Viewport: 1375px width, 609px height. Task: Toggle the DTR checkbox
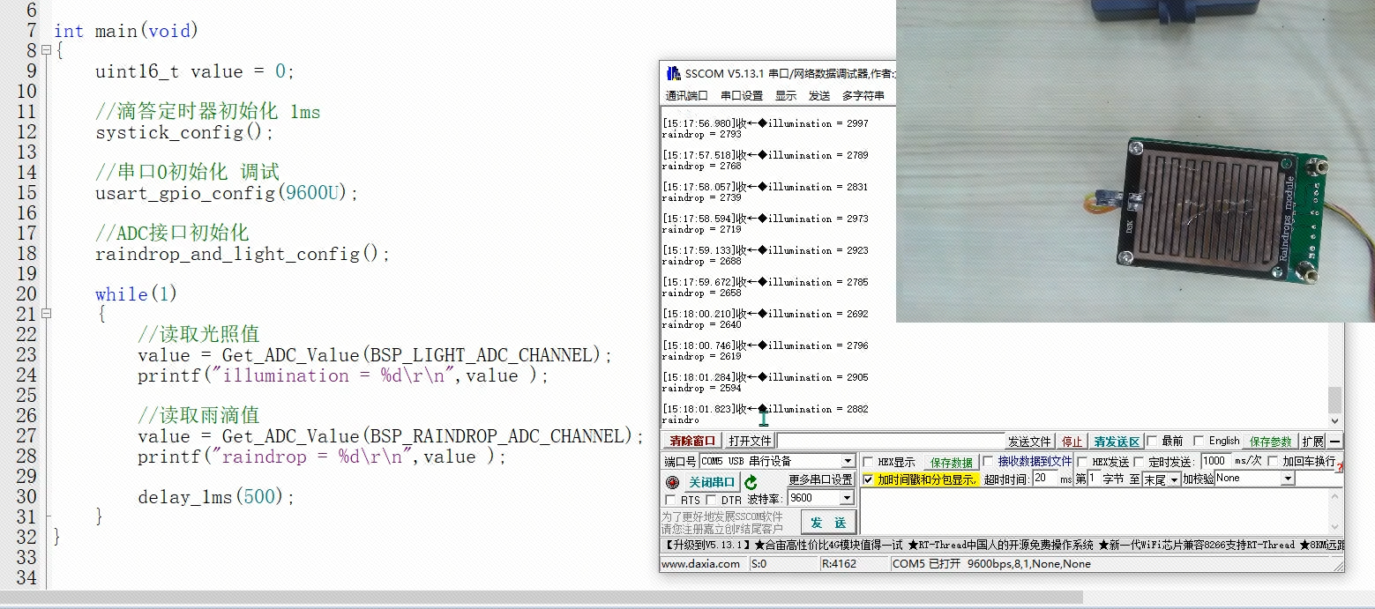tap(712, 500)
